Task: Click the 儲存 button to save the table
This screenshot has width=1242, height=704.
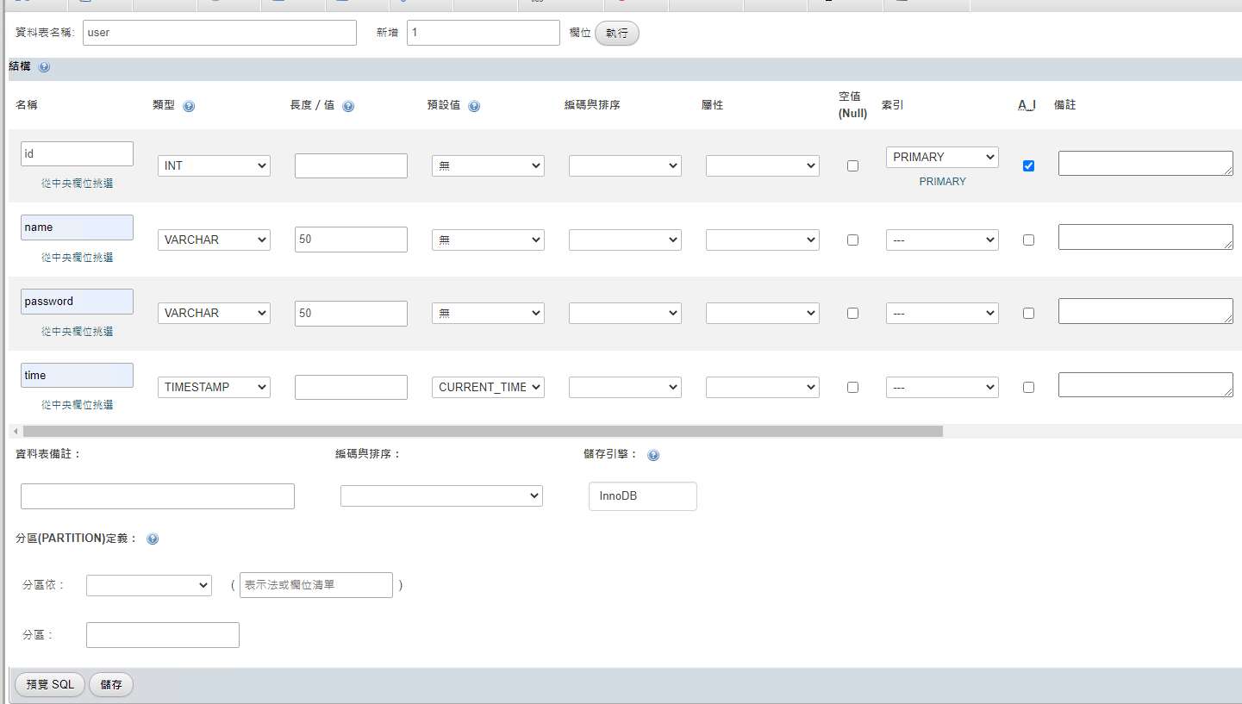Action: 111,685
